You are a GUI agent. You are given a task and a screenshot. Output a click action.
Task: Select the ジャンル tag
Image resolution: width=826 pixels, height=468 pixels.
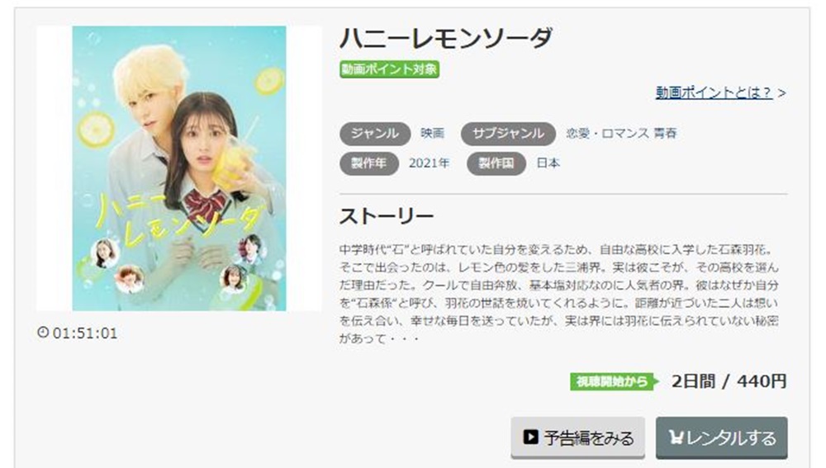[x=375, y=134]
